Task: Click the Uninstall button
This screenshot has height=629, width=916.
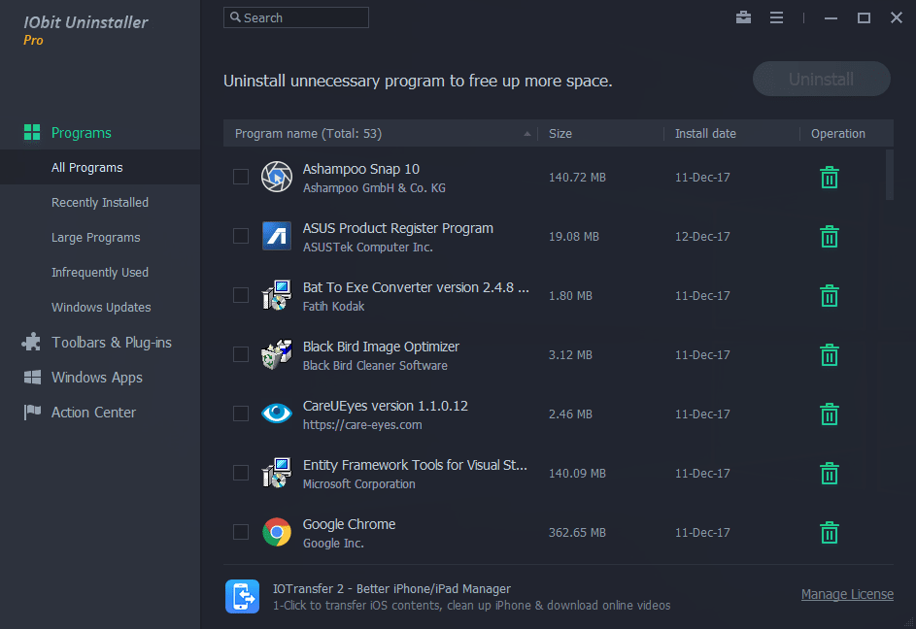Action: (821, 79)
